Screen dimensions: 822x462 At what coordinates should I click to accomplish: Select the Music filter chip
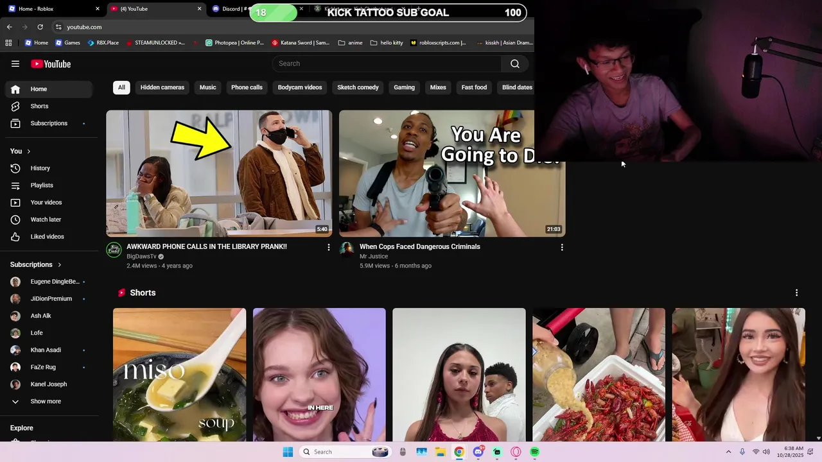(207, 87)
